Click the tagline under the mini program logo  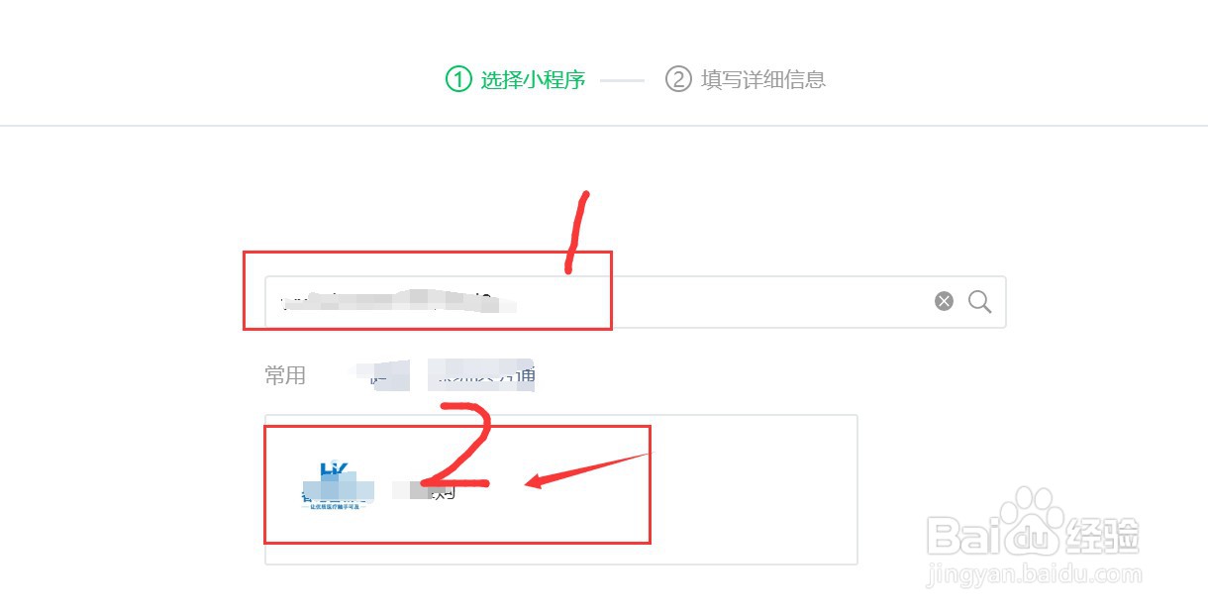tap(334, 506)
